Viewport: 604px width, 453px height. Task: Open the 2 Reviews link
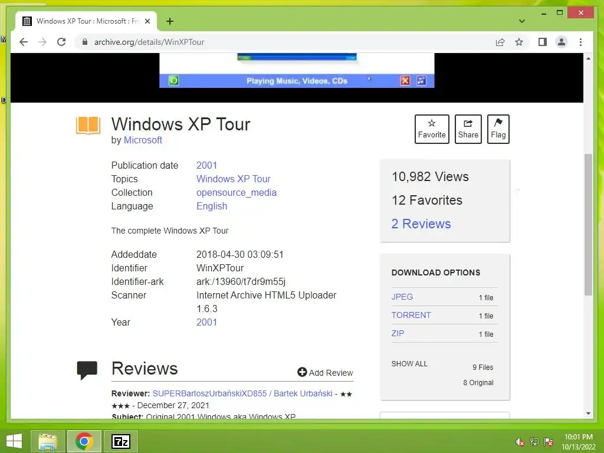click(421, 224)
